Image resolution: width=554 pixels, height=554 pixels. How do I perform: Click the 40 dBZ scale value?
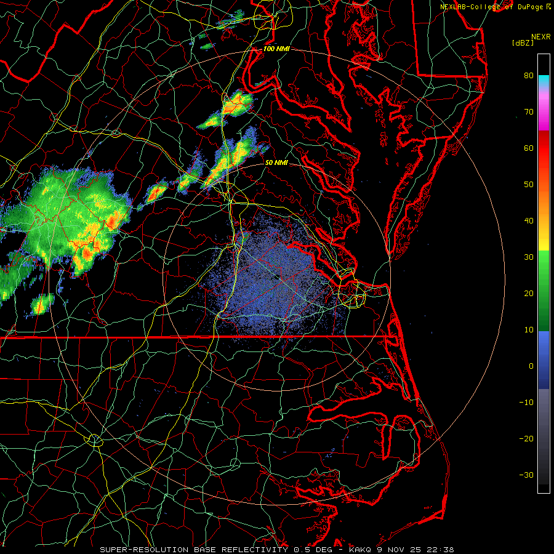[529, 221]
